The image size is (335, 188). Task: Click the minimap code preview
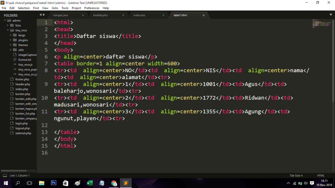(x=321, y=24)
